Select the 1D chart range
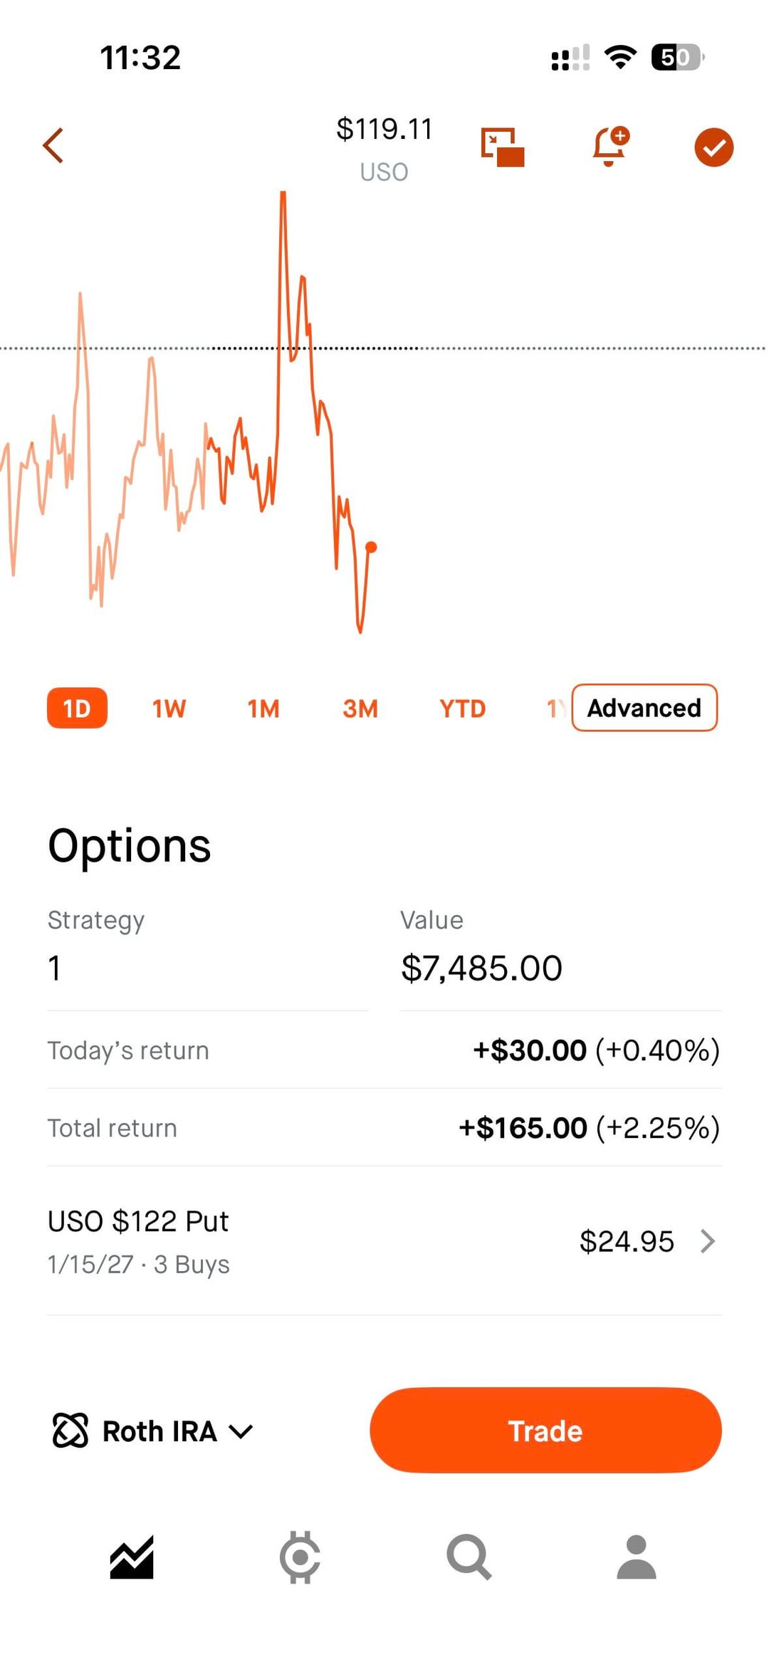The height and width of the screenshot is (1667, 769). pyautogui.click(x=77, y=708)
